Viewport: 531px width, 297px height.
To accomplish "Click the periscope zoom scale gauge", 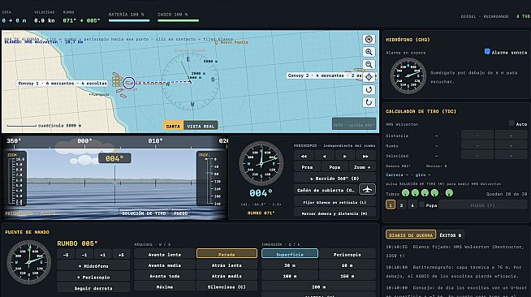I will coord(16,179).
